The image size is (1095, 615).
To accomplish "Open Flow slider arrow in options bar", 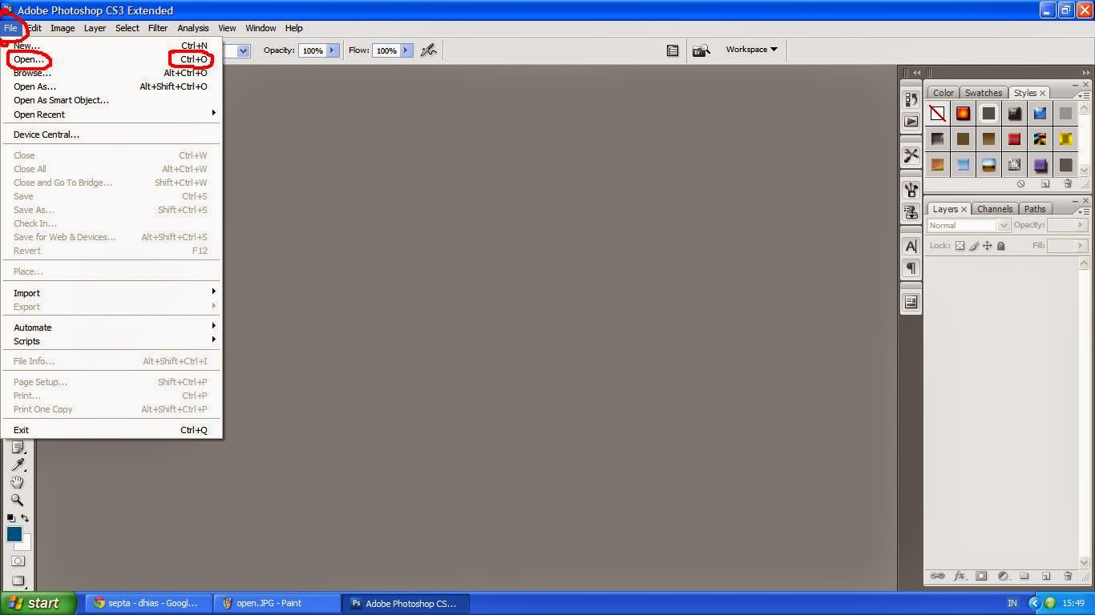I will click(406, 50).
